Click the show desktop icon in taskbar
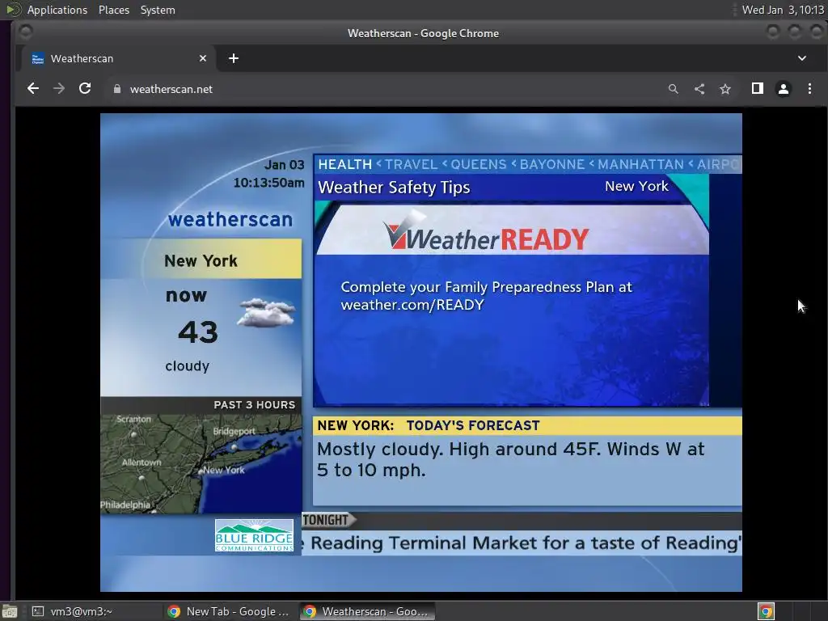Image resolution: width=828 pixels, height=621 pixels. point(10,611)
